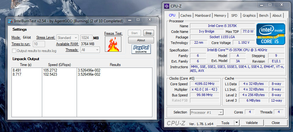Click the Instructions list text
The width and height of the screenshot is (293, 132).
click(x=237, y=68)
